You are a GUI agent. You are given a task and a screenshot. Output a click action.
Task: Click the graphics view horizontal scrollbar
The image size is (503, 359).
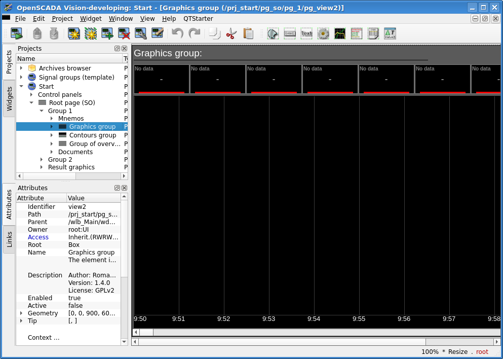314,332
